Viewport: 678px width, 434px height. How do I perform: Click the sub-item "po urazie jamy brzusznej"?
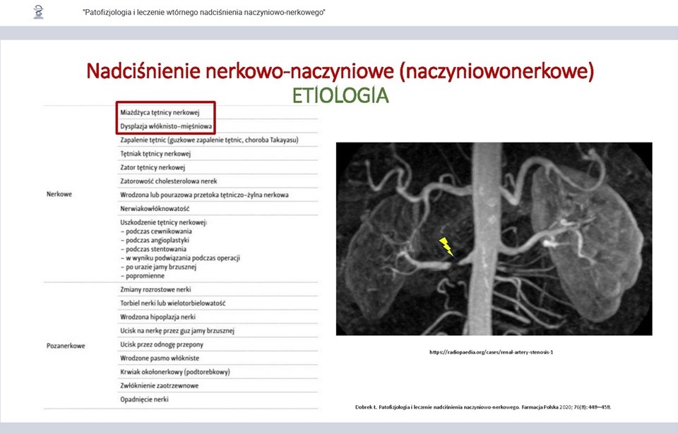[x=158, y=267]
